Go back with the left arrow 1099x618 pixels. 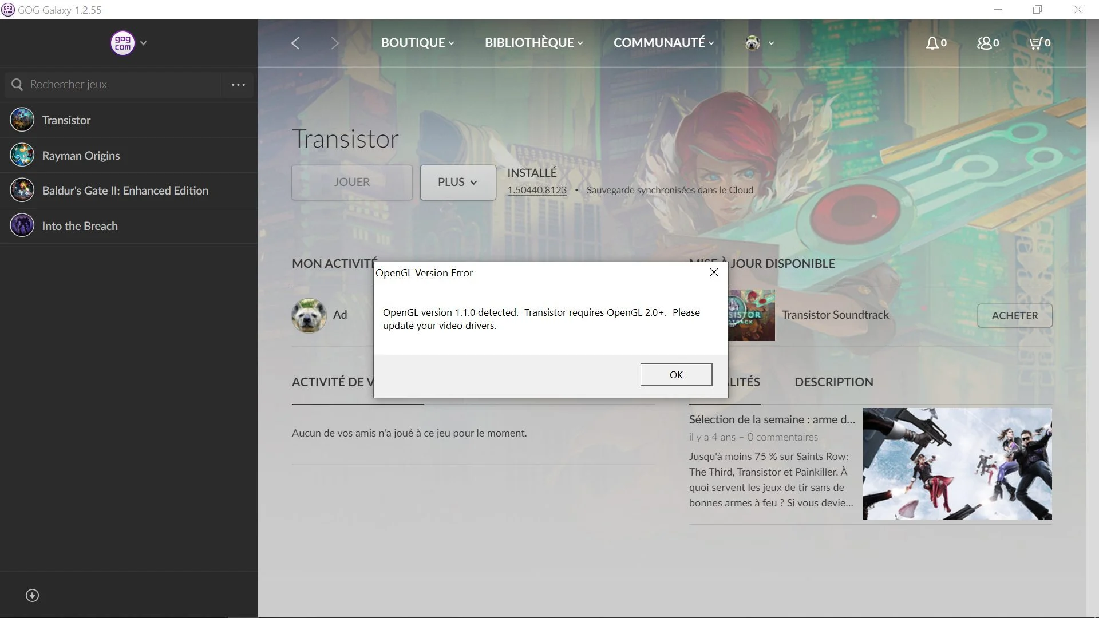[295, 43]
